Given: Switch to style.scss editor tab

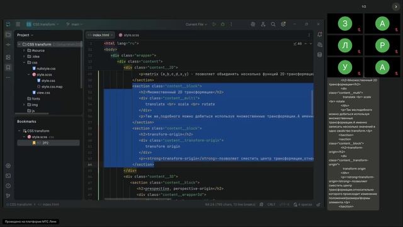Looking at the screenshot, I should (x=129, y=35).
